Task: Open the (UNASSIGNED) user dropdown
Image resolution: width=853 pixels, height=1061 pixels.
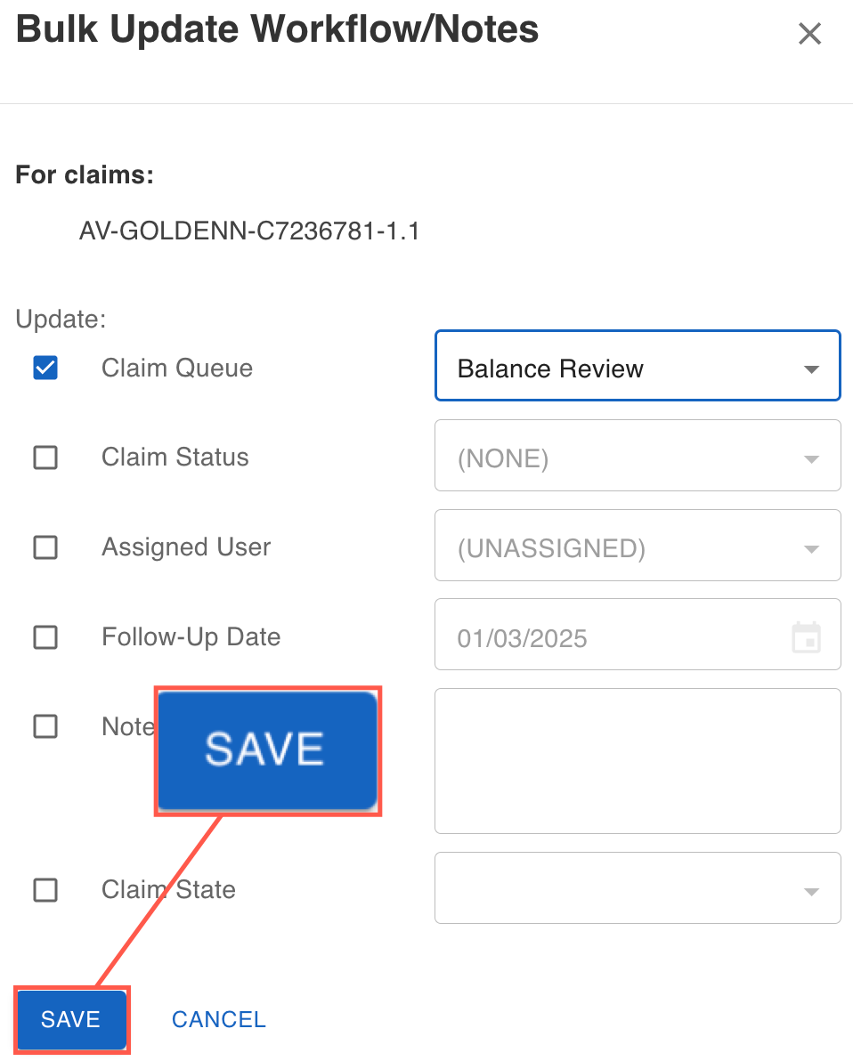Action: coord(637,547)
